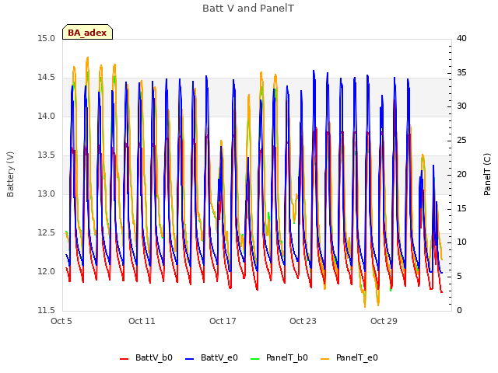The image size is (498, 373).
Task: Click the 15.0 battery axis value
Action: (47, 38)
